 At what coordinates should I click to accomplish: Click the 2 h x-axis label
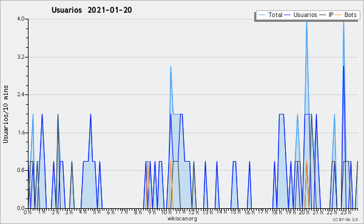(55, 212)
